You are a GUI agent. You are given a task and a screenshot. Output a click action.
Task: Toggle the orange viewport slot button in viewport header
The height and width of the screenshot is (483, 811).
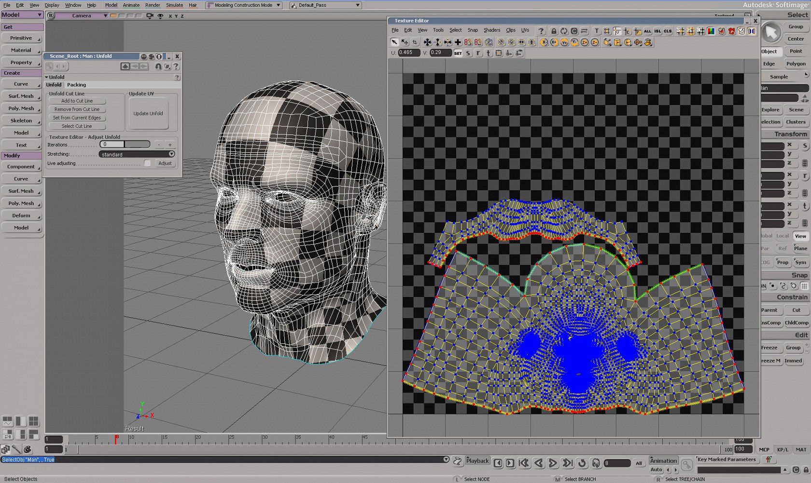pos(113,16)
